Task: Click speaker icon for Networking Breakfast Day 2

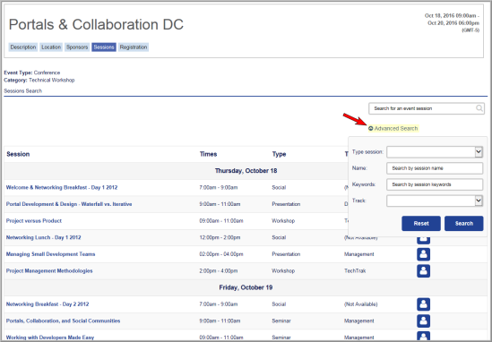Action: 423,304
